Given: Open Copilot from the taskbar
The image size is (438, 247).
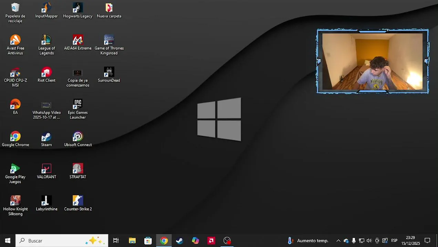Looking at the screenshot, I should [195, 240].
